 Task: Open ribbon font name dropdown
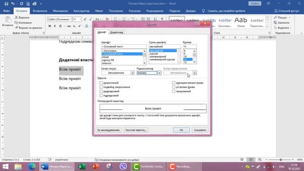coord(70,19)
